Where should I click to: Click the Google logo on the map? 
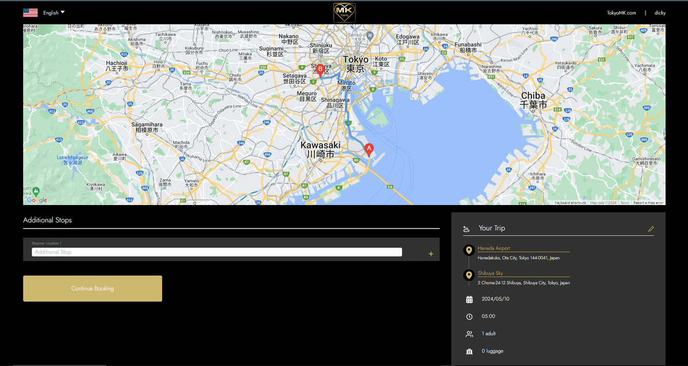pos(37,200)
